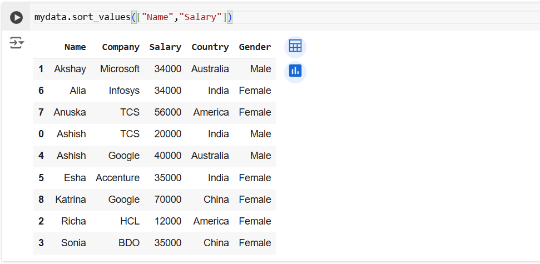Select the BDO company cell

(x=128, y=243)
